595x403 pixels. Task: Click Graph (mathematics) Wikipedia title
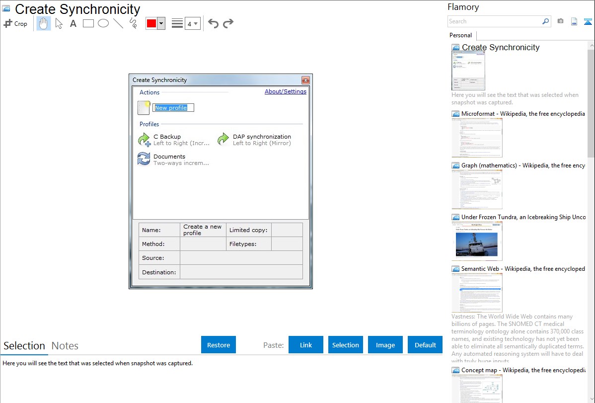tap(523, 165)
